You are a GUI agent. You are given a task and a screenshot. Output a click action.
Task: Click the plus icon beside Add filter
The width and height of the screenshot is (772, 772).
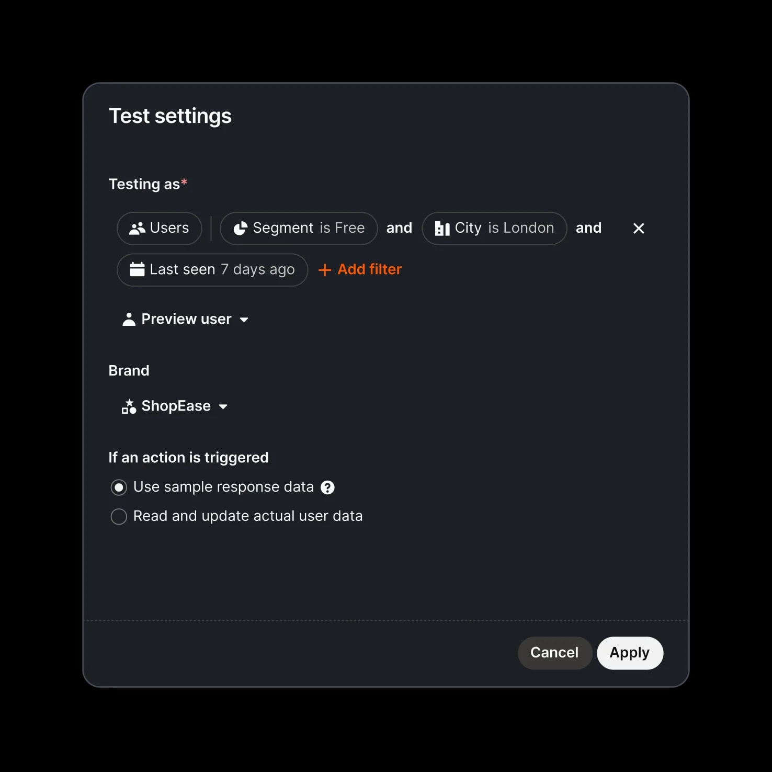click(324, 269)
